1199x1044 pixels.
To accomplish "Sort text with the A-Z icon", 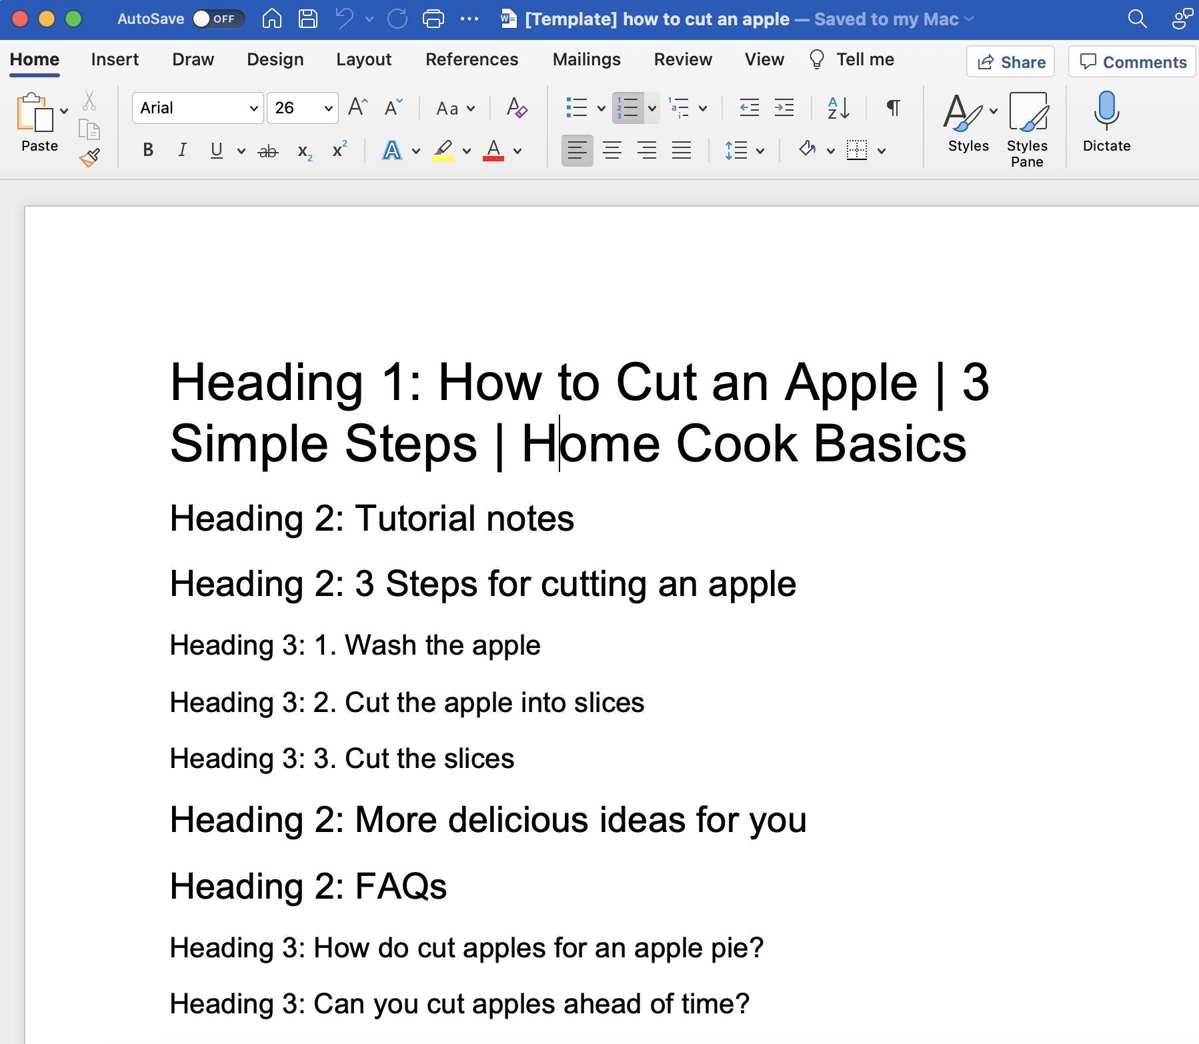I will [x=838, y=107].
